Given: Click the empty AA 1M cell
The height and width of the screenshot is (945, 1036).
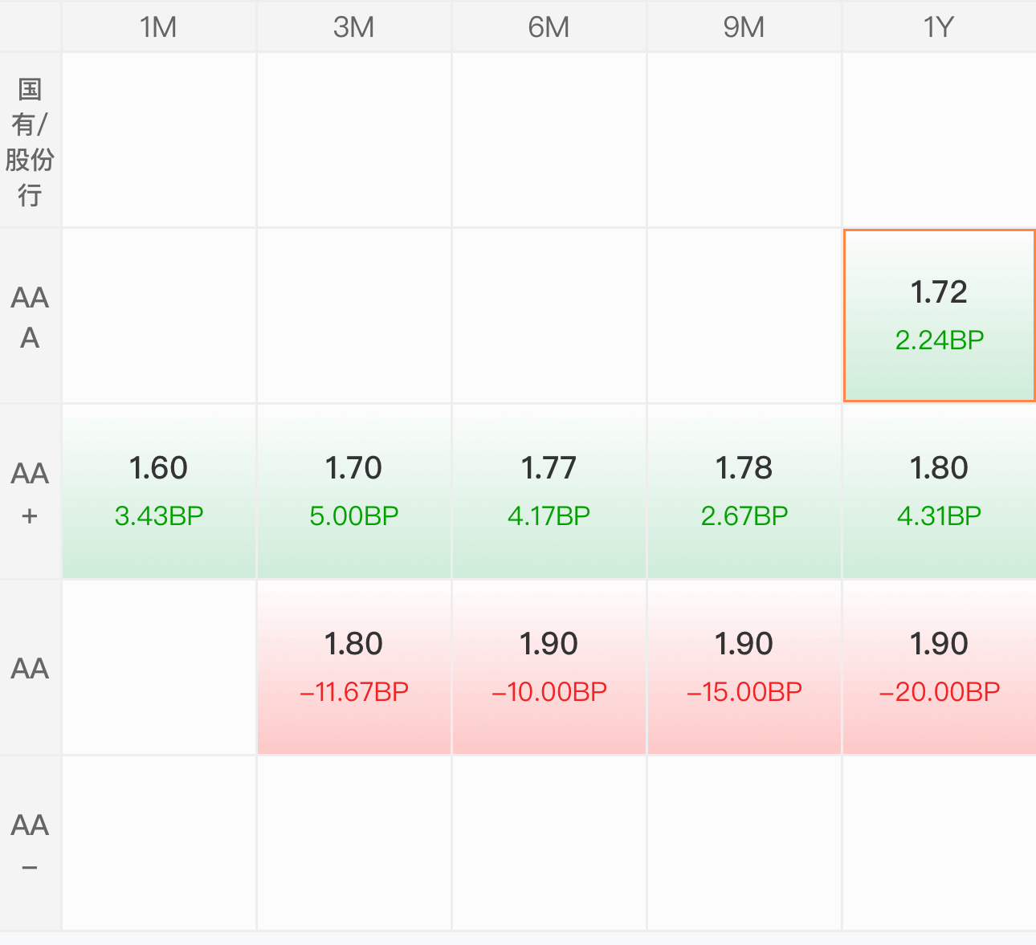Looking at the screenshot, I should click(159, 667).
